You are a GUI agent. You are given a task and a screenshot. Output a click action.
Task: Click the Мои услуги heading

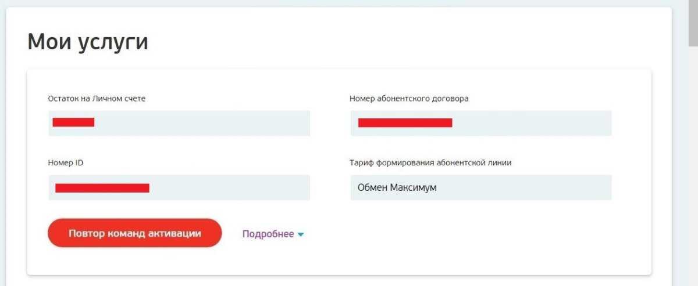(x=88, y=42)
